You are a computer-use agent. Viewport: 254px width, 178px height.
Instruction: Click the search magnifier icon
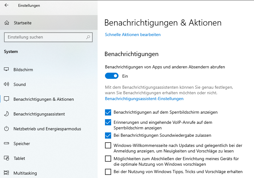88,37
